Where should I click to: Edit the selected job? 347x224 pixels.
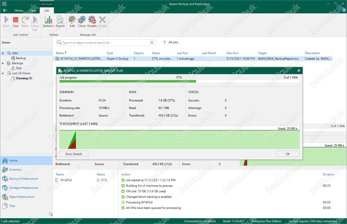click(72, 22)
